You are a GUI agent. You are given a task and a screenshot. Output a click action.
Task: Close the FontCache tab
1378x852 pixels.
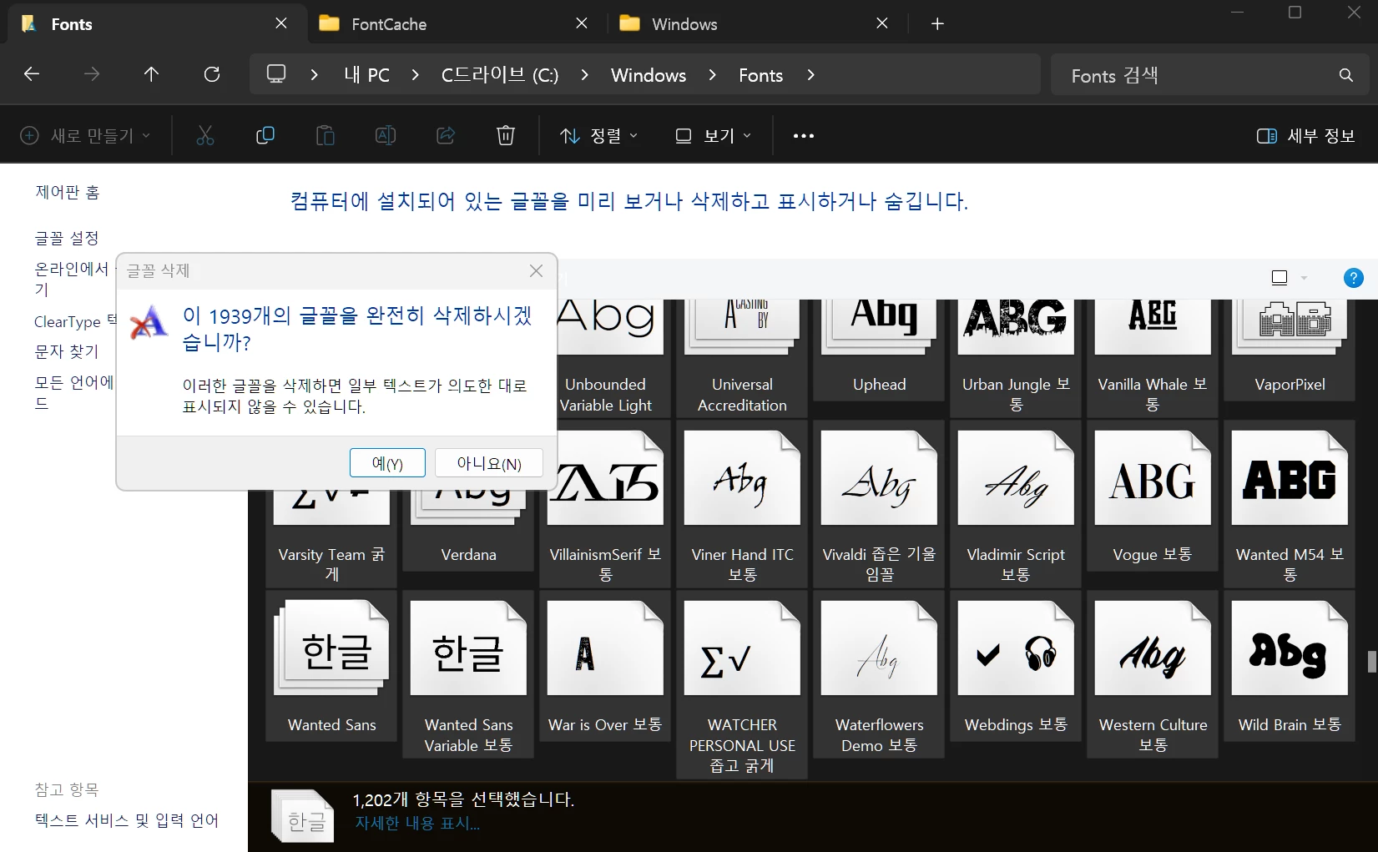click(582, 23)
